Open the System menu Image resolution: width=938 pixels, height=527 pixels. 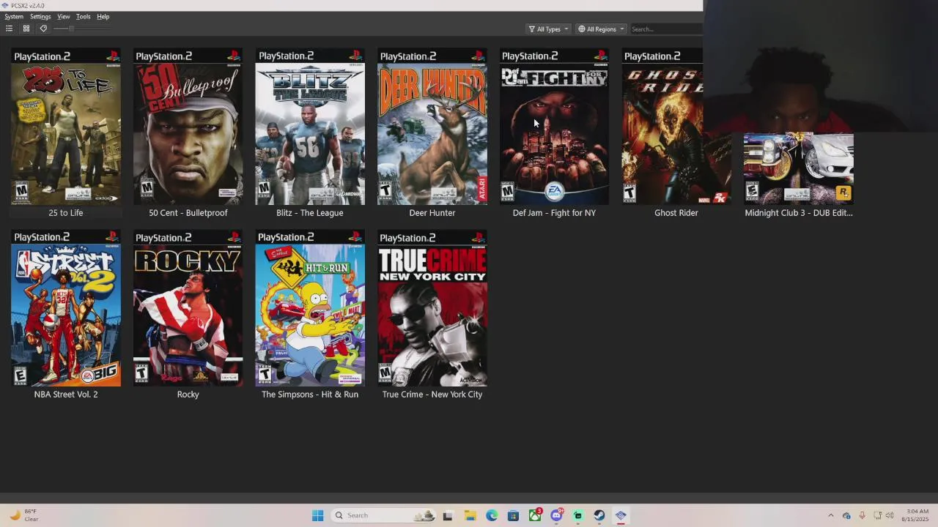click(14, 16)
